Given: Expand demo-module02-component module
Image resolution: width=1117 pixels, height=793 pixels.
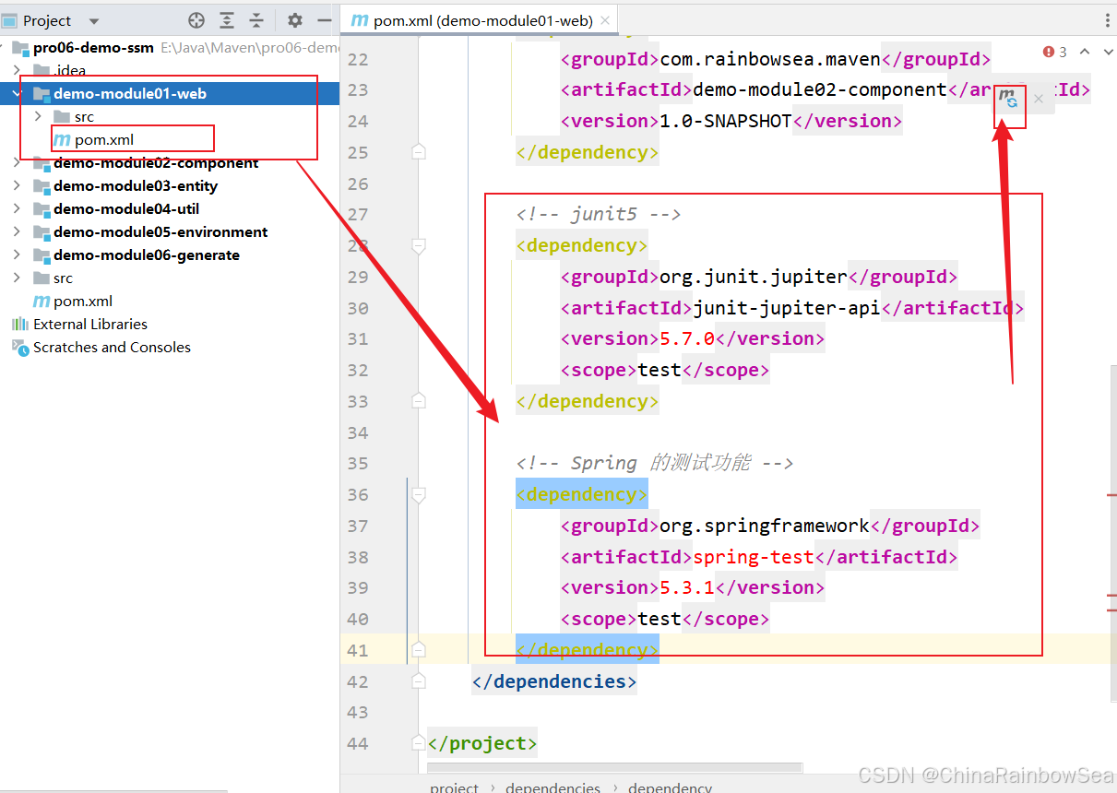Looking at the screenshot, I should (18, 162).
